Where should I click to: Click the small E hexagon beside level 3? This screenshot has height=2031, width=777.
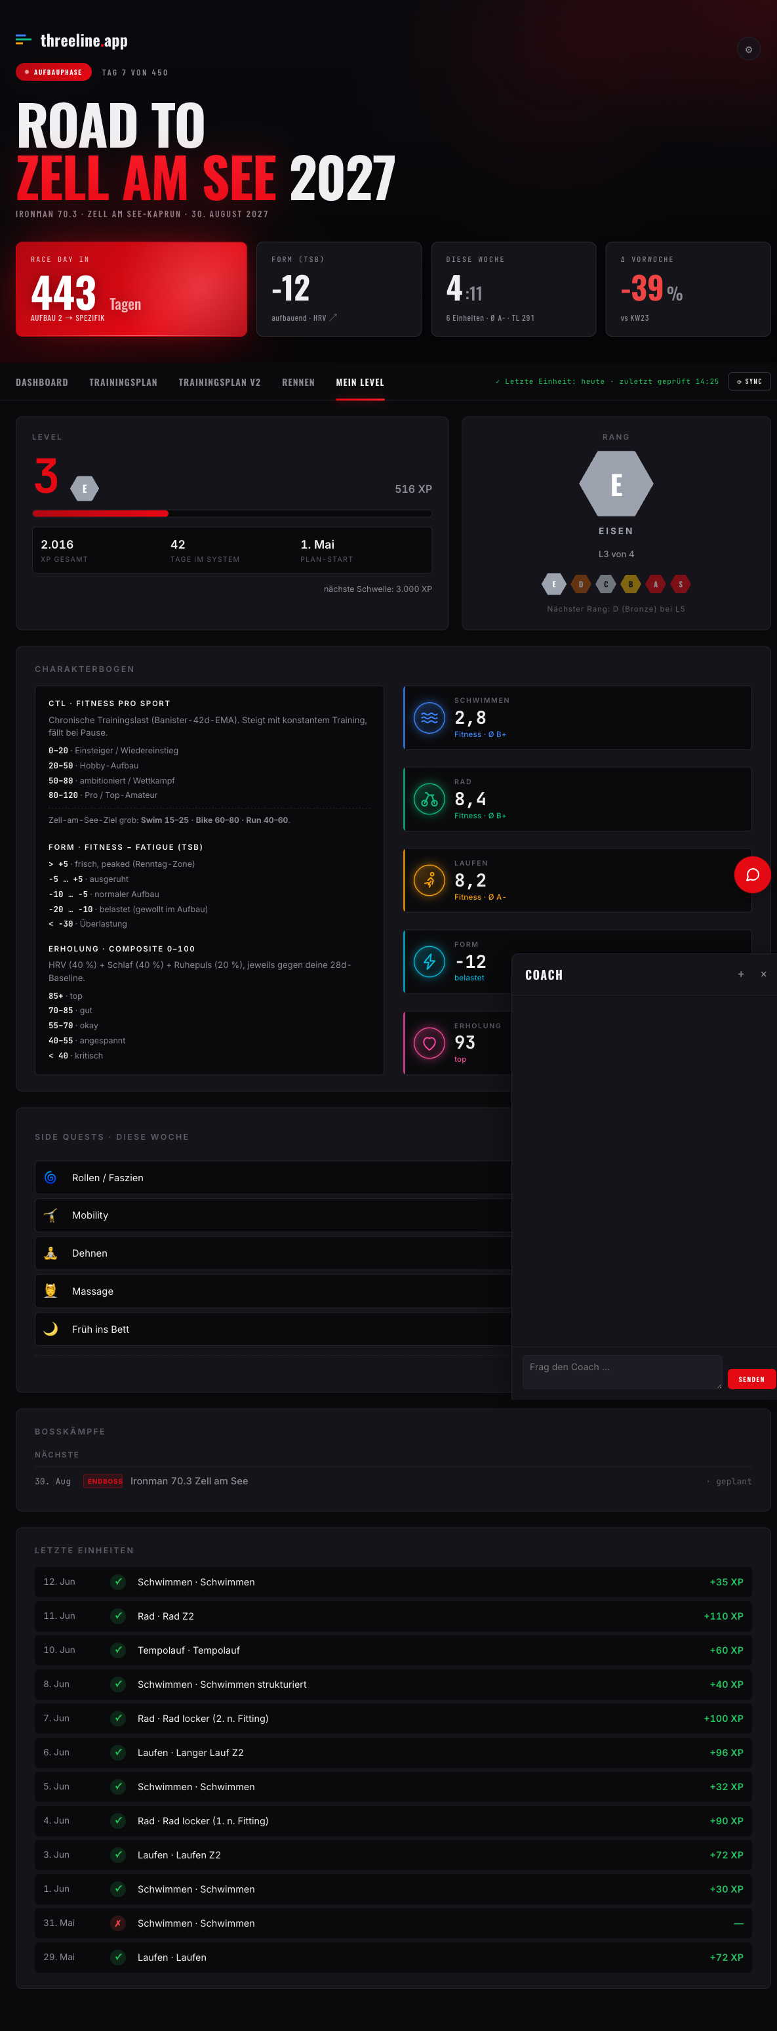coord(85,489)
